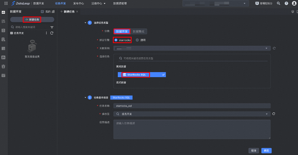This screenshot has width=298, height=155.
Task: Open the search-list sidebar icon
Action: pos(3,21)
